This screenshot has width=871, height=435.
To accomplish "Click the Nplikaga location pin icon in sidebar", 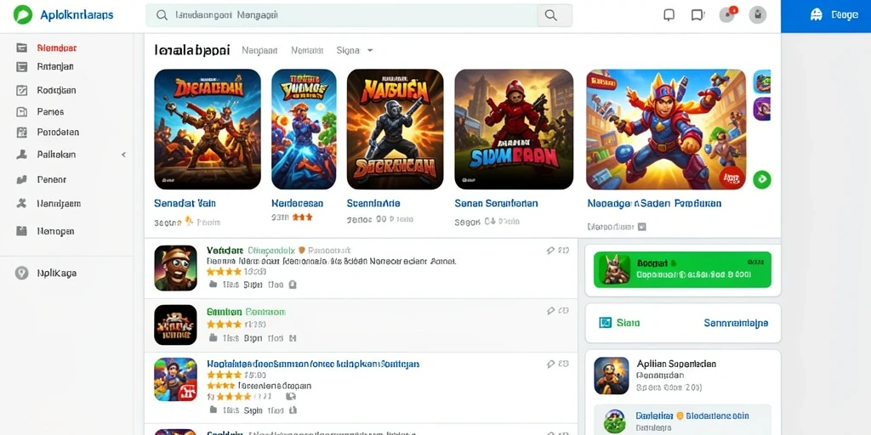I will coord(21,273).
